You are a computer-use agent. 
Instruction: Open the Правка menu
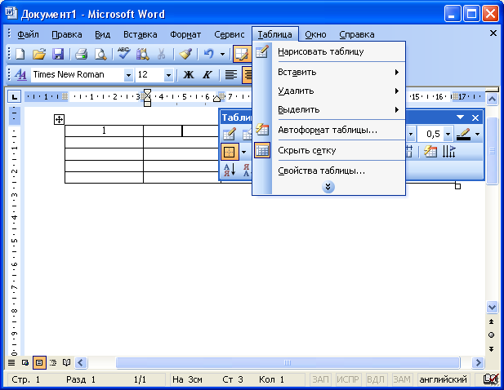pyautogui.click(x=67, y=34)
